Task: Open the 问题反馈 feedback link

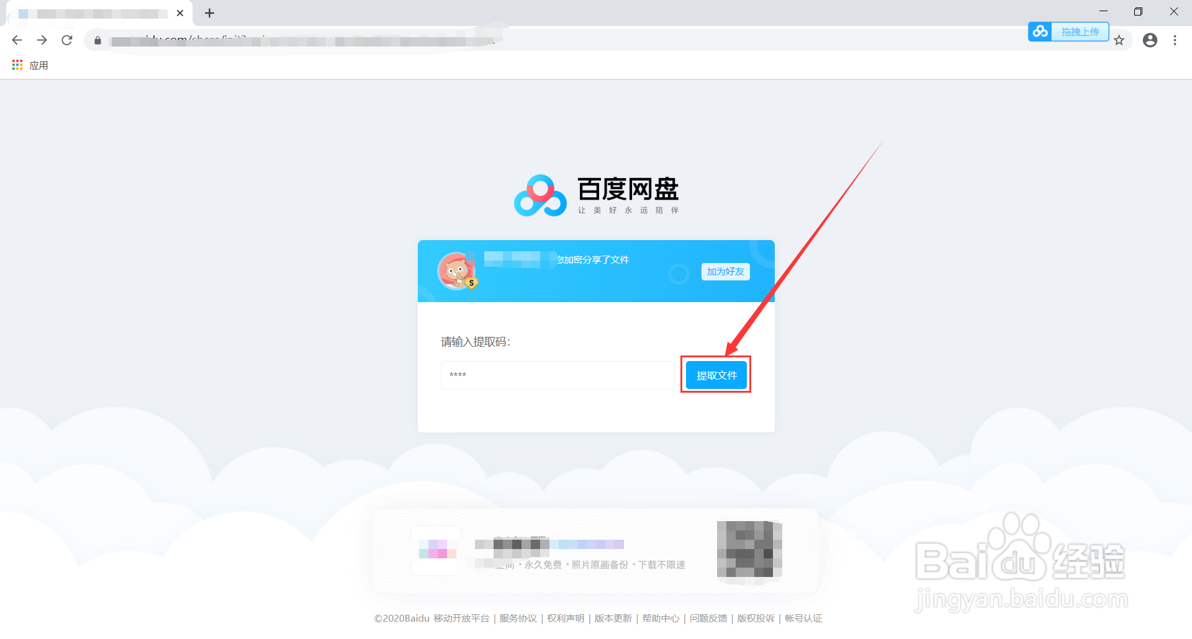Action: (708, 618)
